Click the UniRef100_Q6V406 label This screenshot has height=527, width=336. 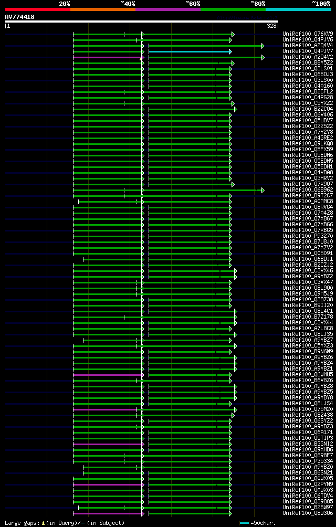[308, 114]
